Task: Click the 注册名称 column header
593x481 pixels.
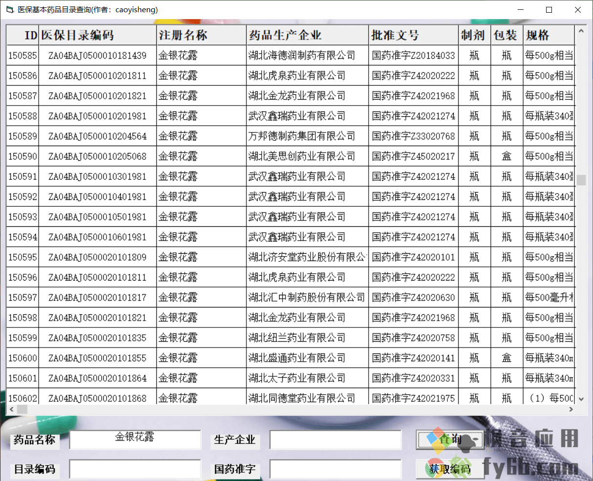Action: pos(202,35)
